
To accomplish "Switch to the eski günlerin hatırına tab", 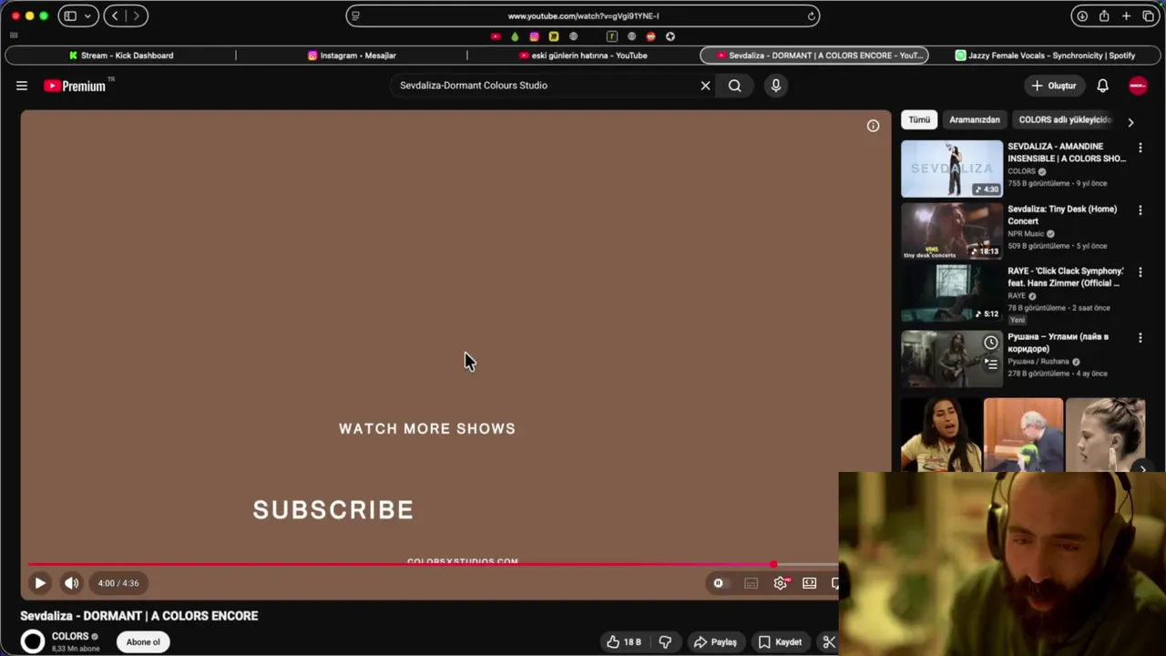I will [583, 56].
